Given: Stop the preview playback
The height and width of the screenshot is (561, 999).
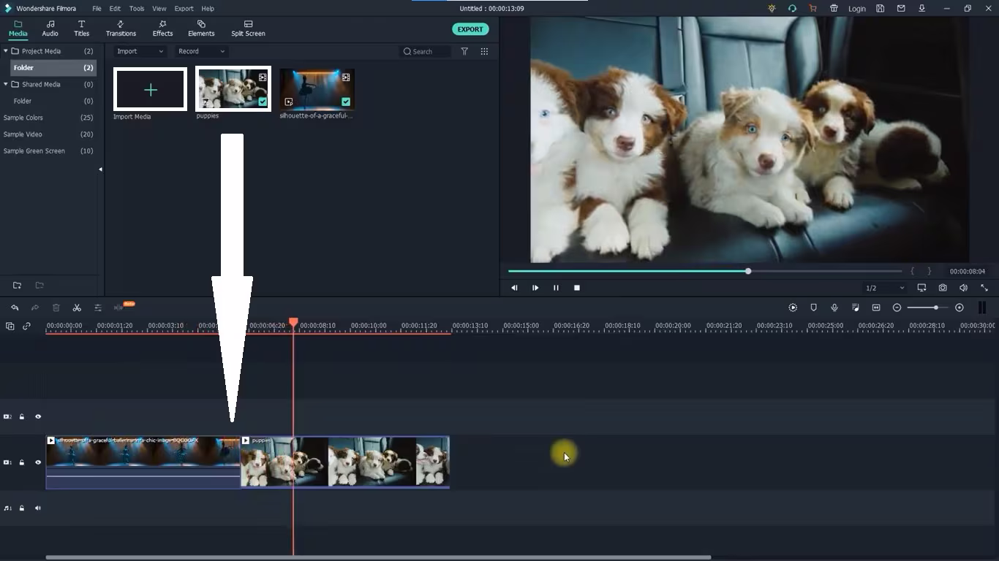Looking at the screenshot, I should coord(577,288).
